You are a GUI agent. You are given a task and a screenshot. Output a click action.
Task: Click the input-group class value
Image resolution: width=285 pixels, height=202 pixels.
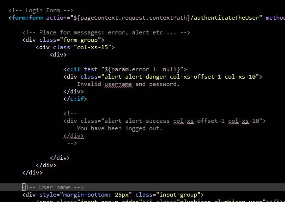pyautogui.click(x=178, y=195)
